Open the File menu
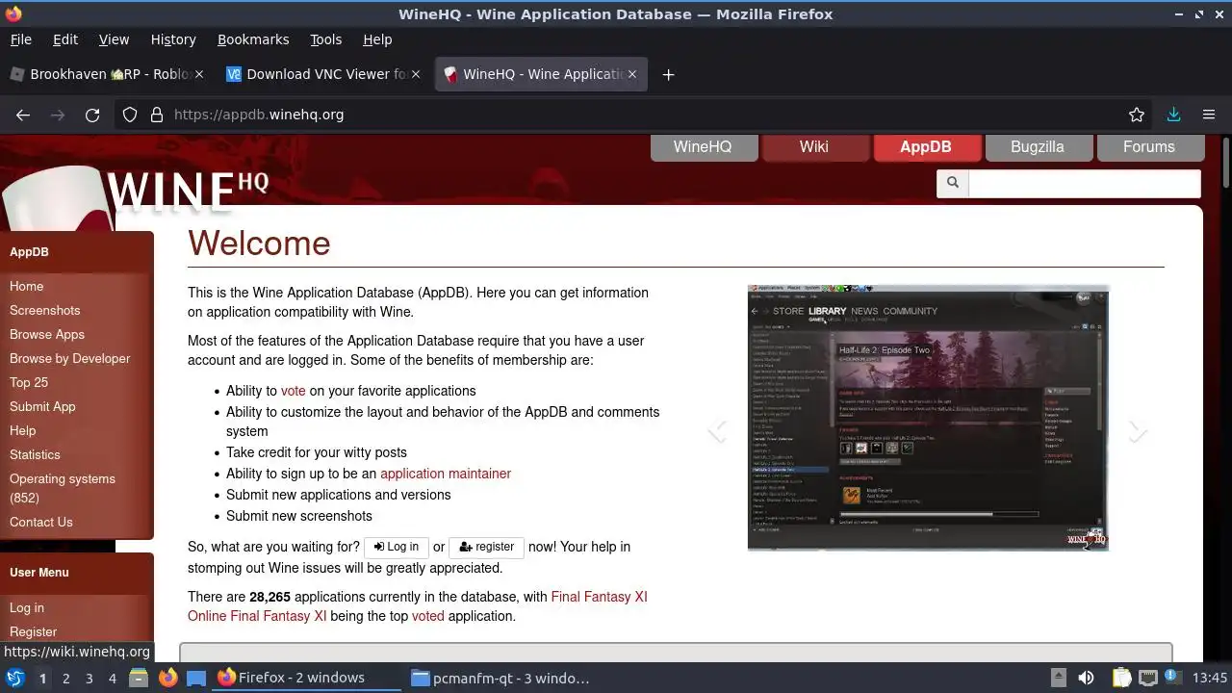The image size is (1232, 693). 20,39
